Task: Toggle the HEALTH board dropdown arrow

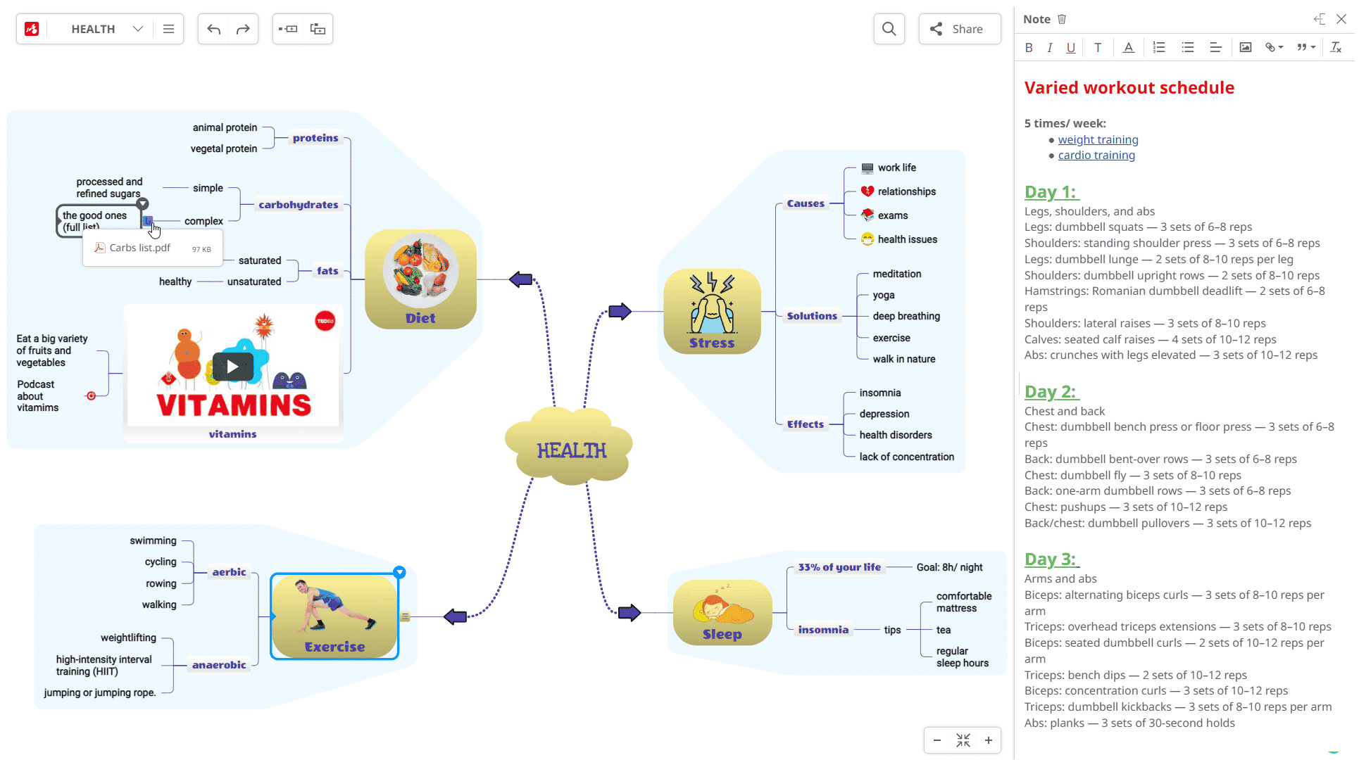Action: point(137,28)
